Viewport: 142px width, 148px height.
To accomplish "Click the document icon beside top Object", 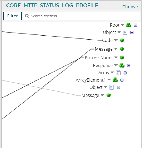I will click(125, 32).
